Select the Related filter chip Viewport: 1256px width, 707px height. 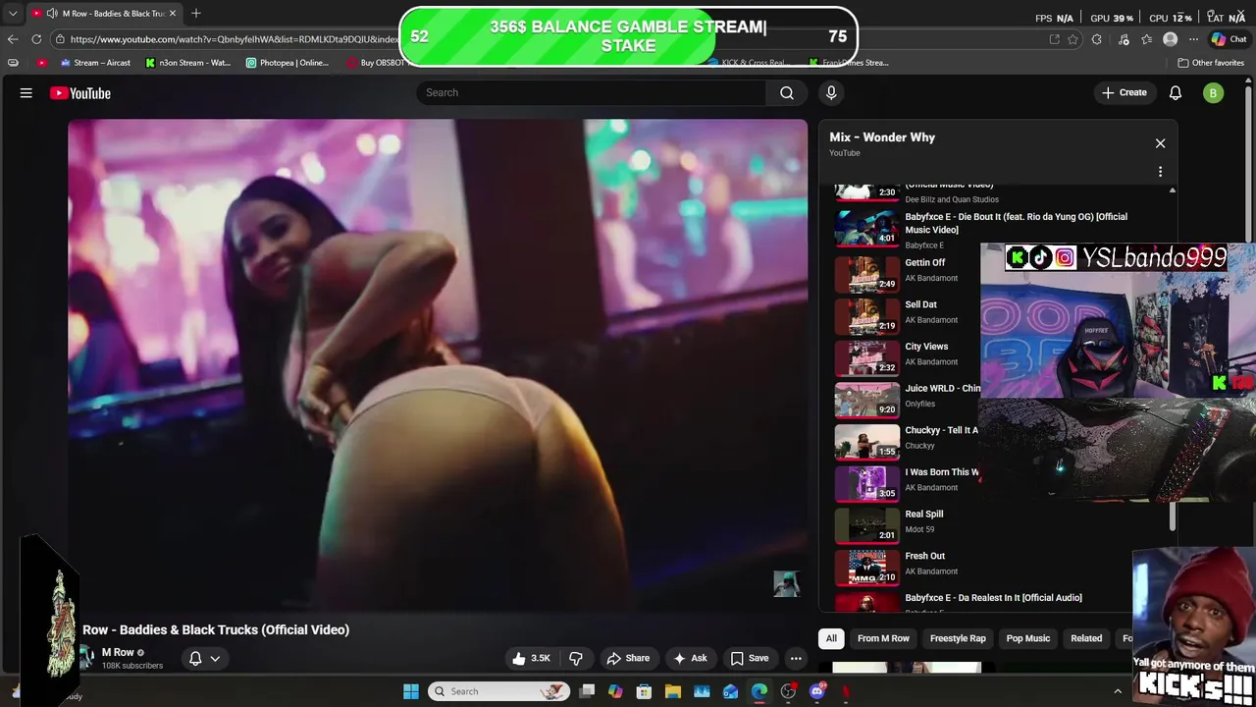1086,638
